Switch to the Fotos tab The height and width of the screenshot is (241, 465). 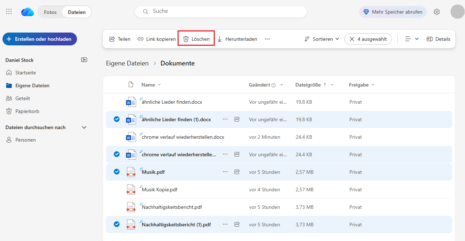tap(50, 11)
